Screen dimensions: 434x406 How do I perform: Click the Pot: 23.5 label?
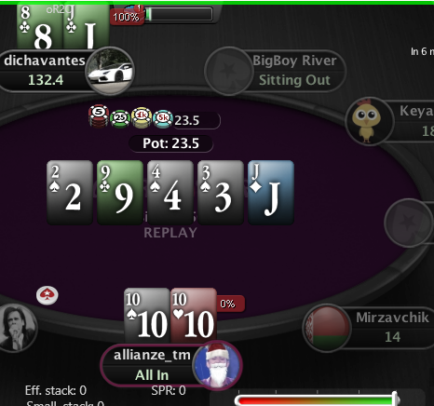[x=170, y=143]
